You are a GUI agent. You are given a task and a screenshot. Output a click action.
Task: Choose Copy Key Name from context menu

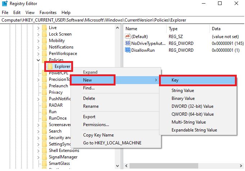pyautogui.click(x=98, y=135)
